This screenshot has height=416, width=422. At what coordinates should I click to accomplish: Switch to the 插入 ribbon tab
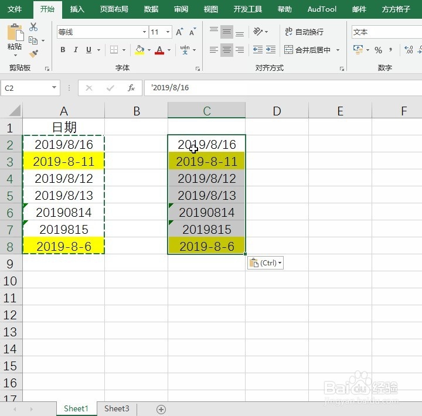pos(77,9)
